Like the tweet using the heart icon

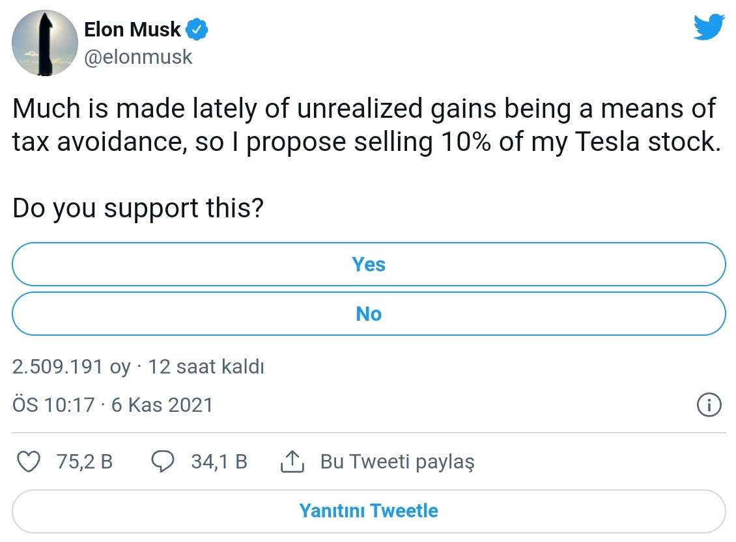[x=30, y=461]
